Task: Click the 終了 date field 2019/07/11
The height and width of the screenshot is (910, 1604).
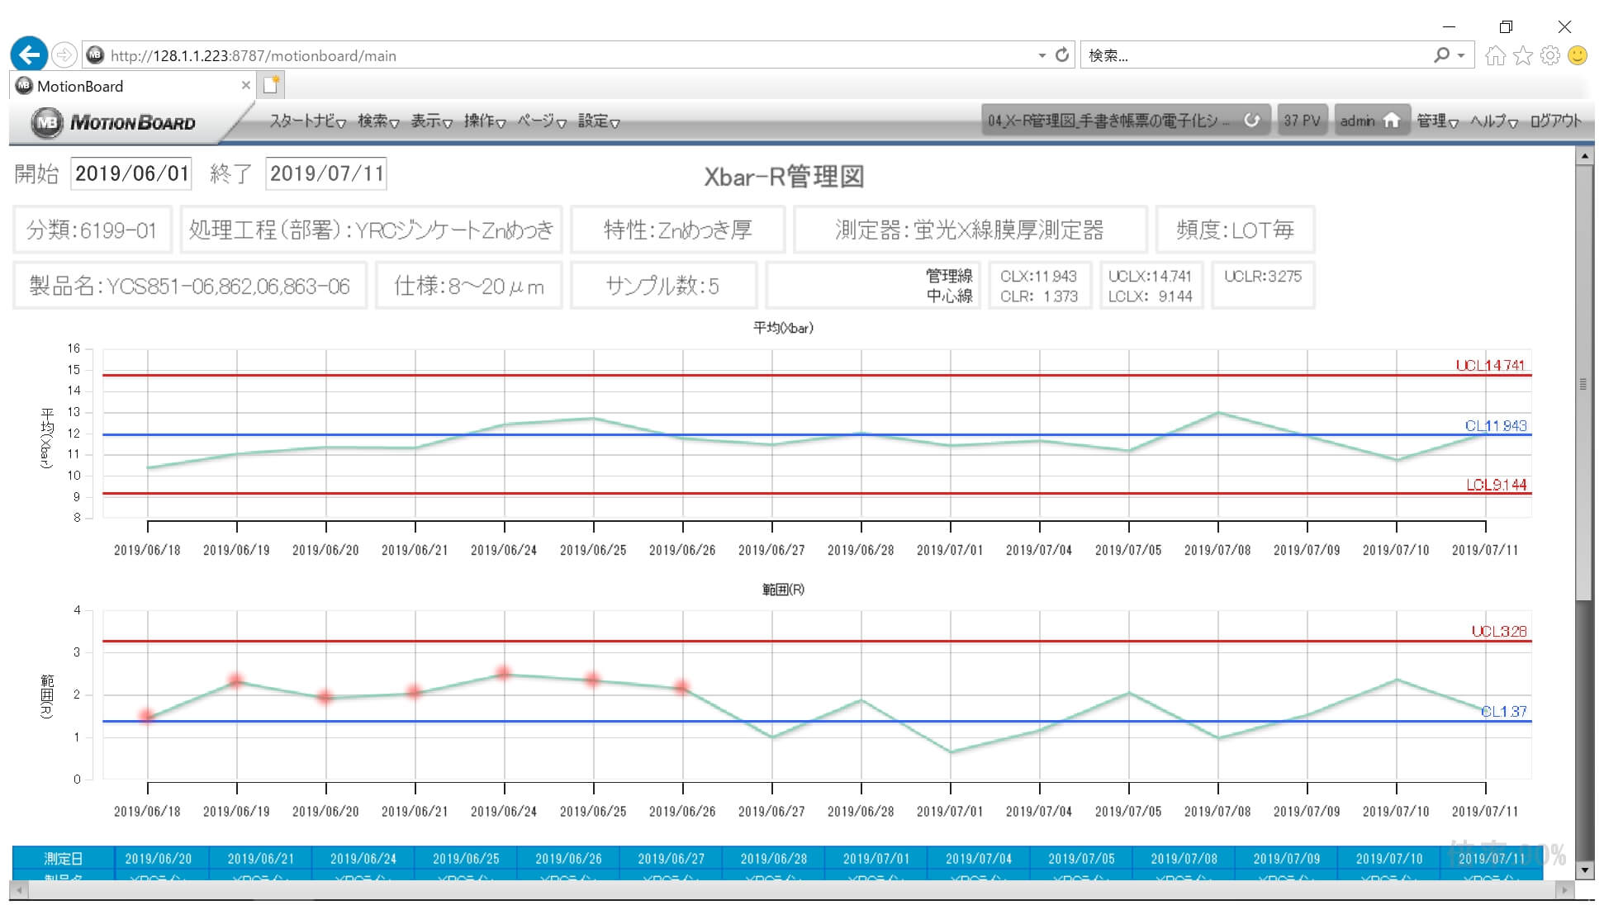Action: point(326,173)
